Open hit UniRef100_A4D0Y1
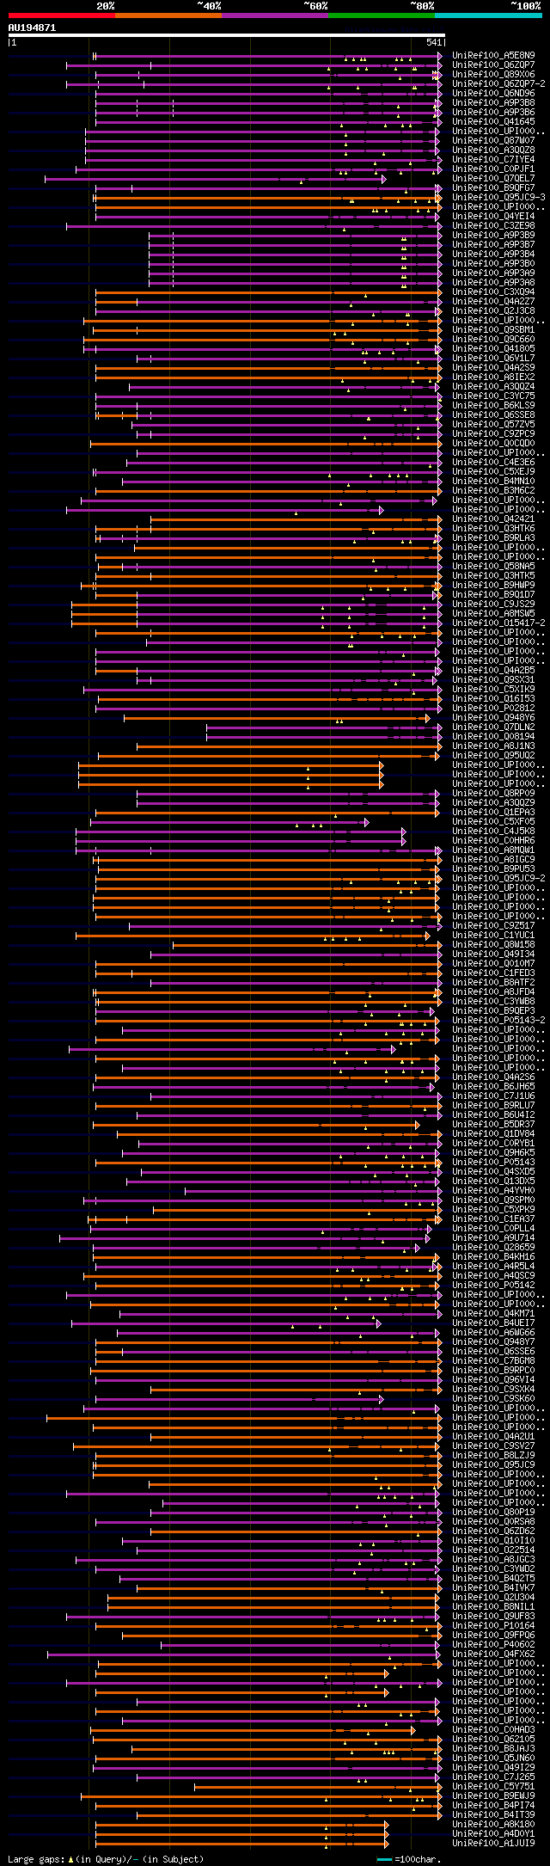 [493, 1834]
